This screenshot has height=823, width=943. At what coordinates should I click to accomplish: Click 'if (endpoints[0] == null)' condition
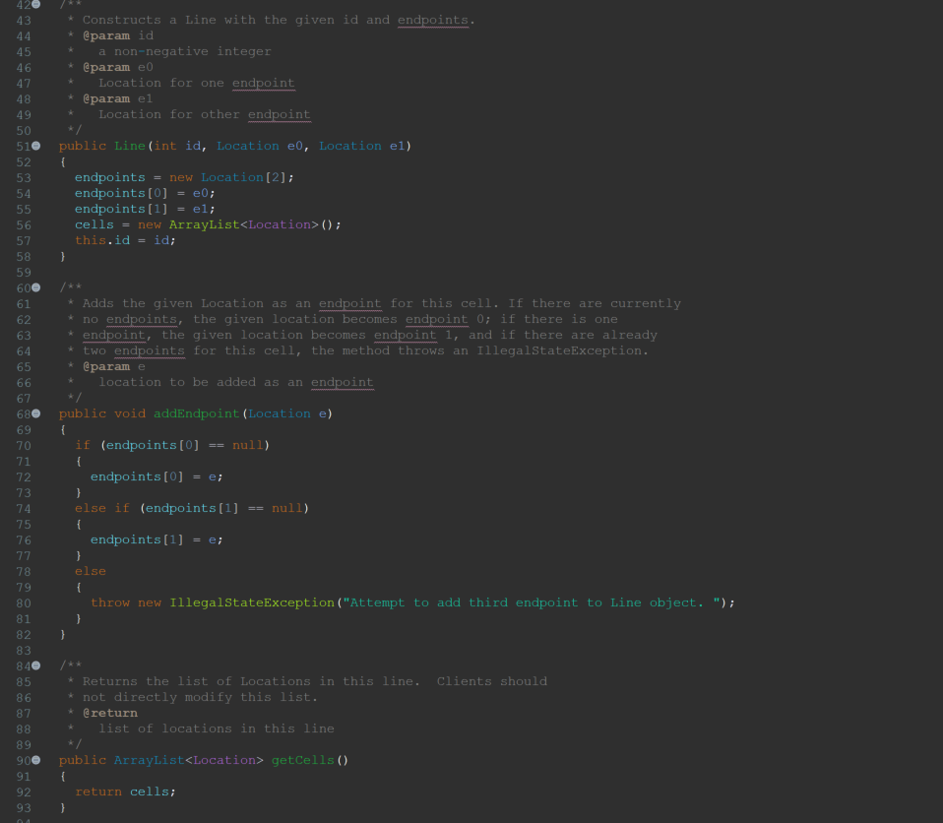172,445
